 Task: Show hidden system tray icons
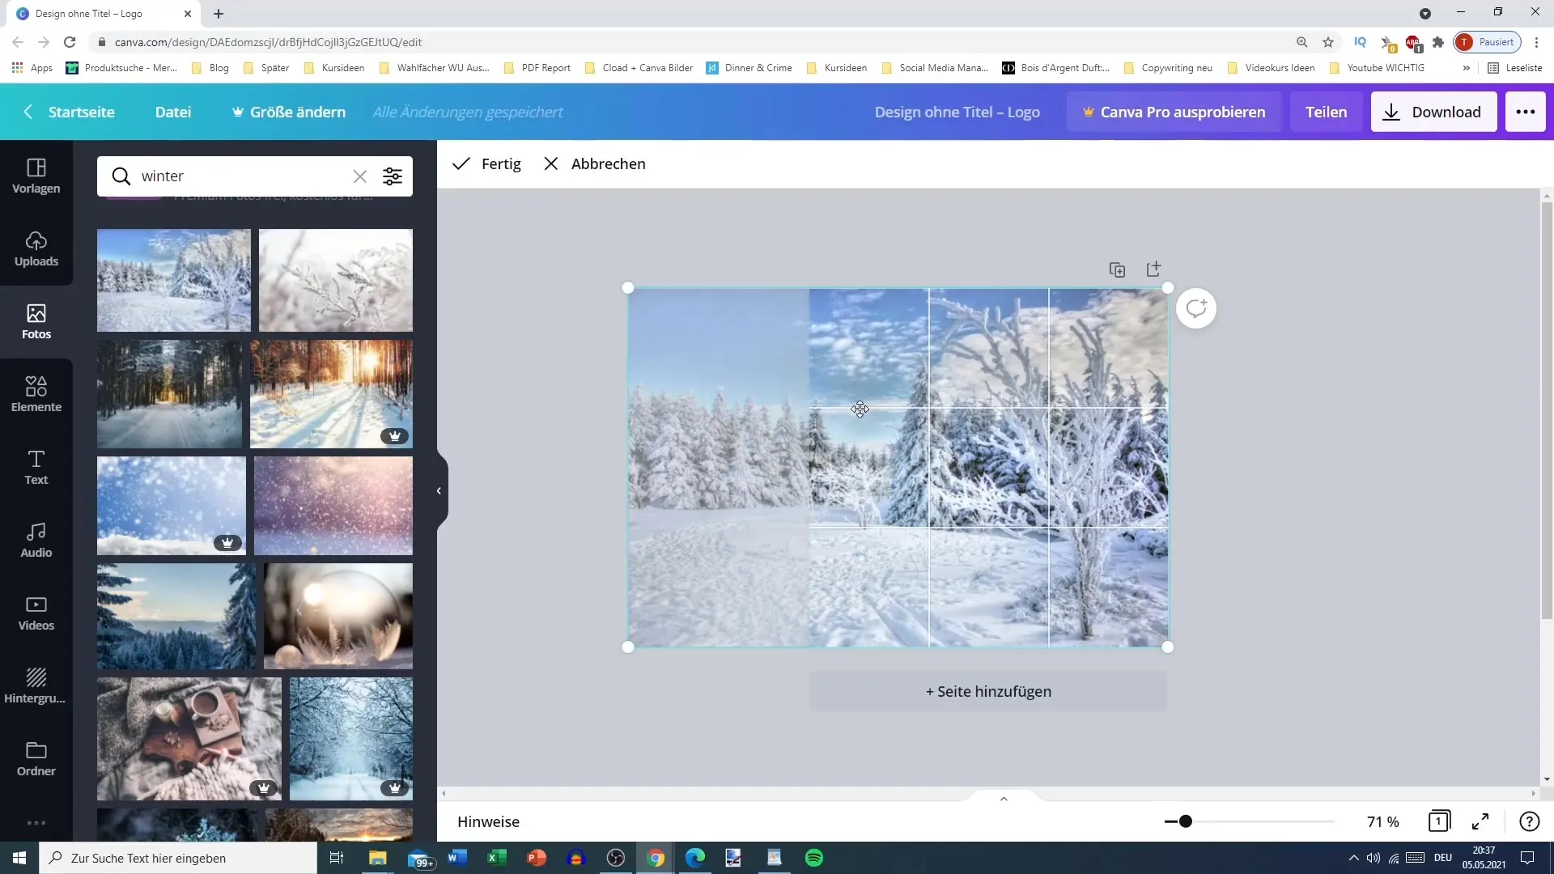(x=1353, y=858)
